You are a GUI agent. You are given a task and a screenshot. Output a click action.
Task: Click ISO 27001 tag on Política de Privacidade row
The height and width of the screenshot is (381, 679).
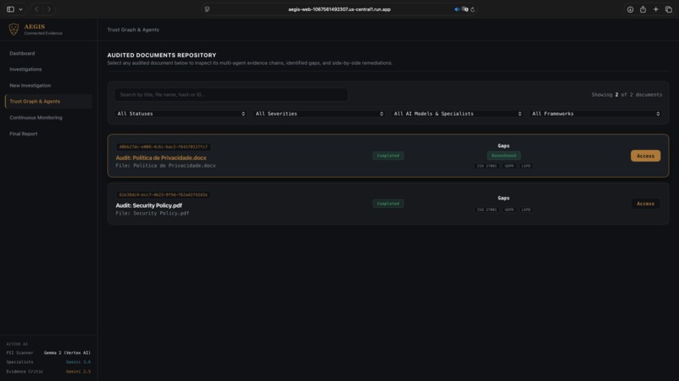(487, 166)
